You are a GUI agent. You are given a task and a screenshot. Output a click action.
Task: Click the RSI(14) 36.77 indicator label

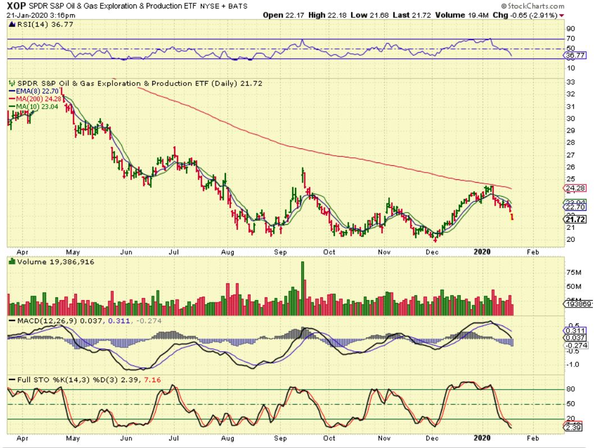tap(45, 24)
